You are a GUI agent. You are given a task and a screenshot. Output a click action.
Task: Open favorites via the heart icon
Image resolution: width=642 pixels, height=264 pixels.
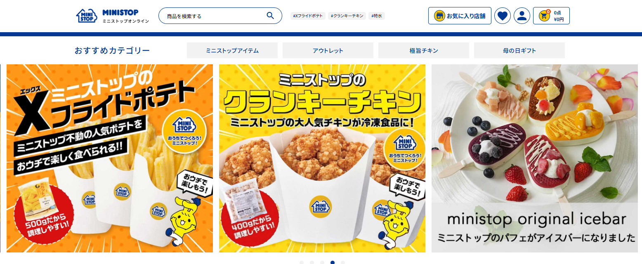(502, 16)
